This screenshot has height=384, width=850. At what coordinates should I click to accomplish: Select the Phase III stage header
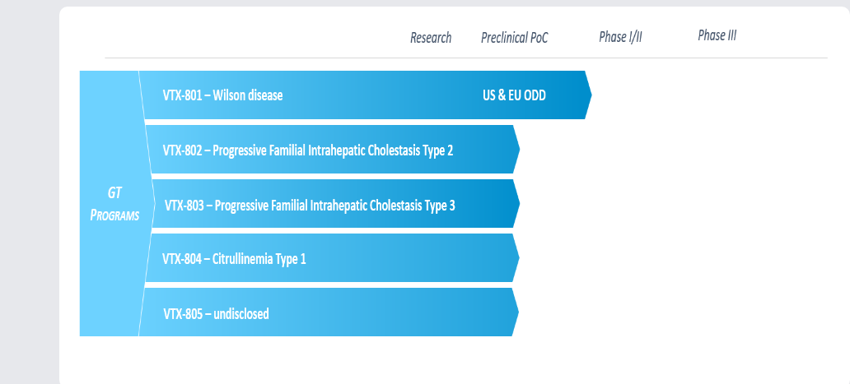(x=717, y=35)
